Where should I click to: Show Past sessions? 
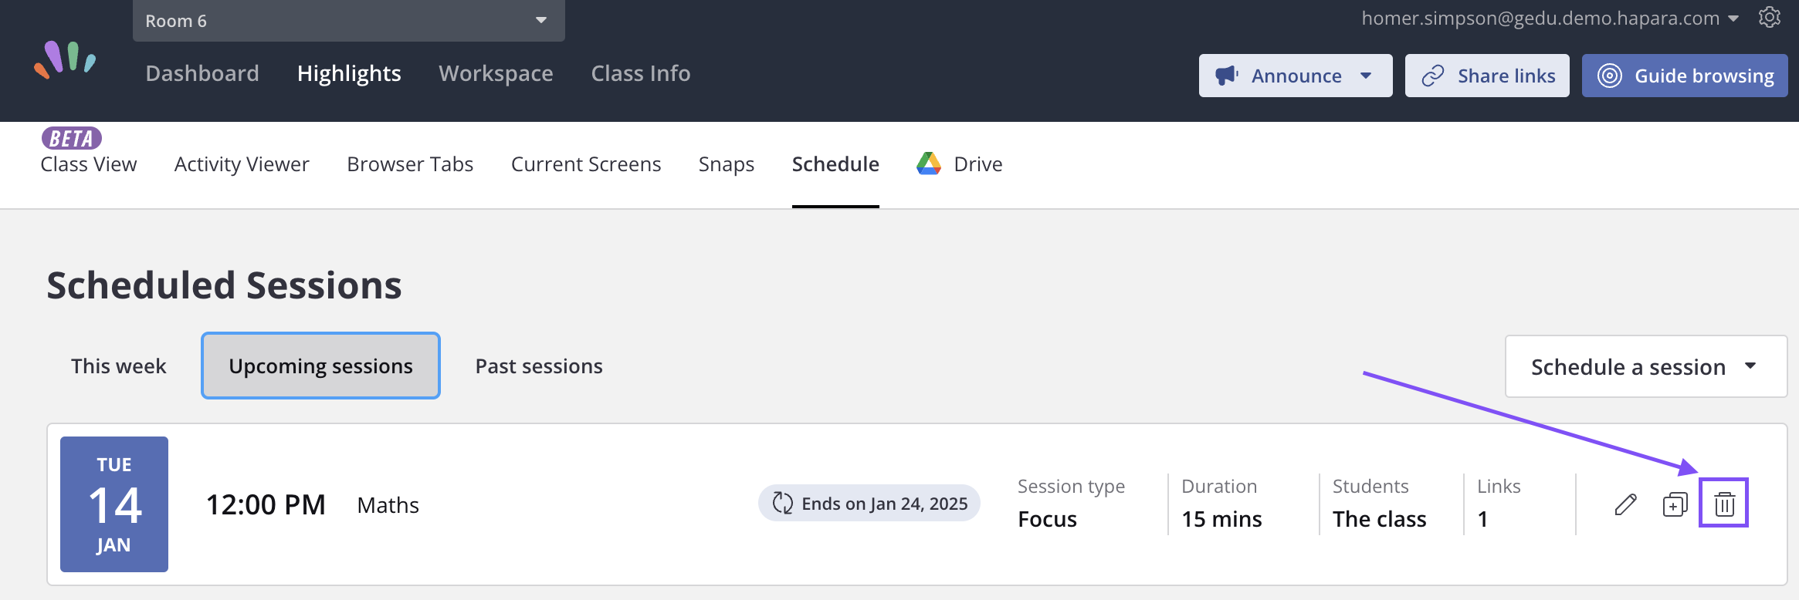[x=539, y=366]
